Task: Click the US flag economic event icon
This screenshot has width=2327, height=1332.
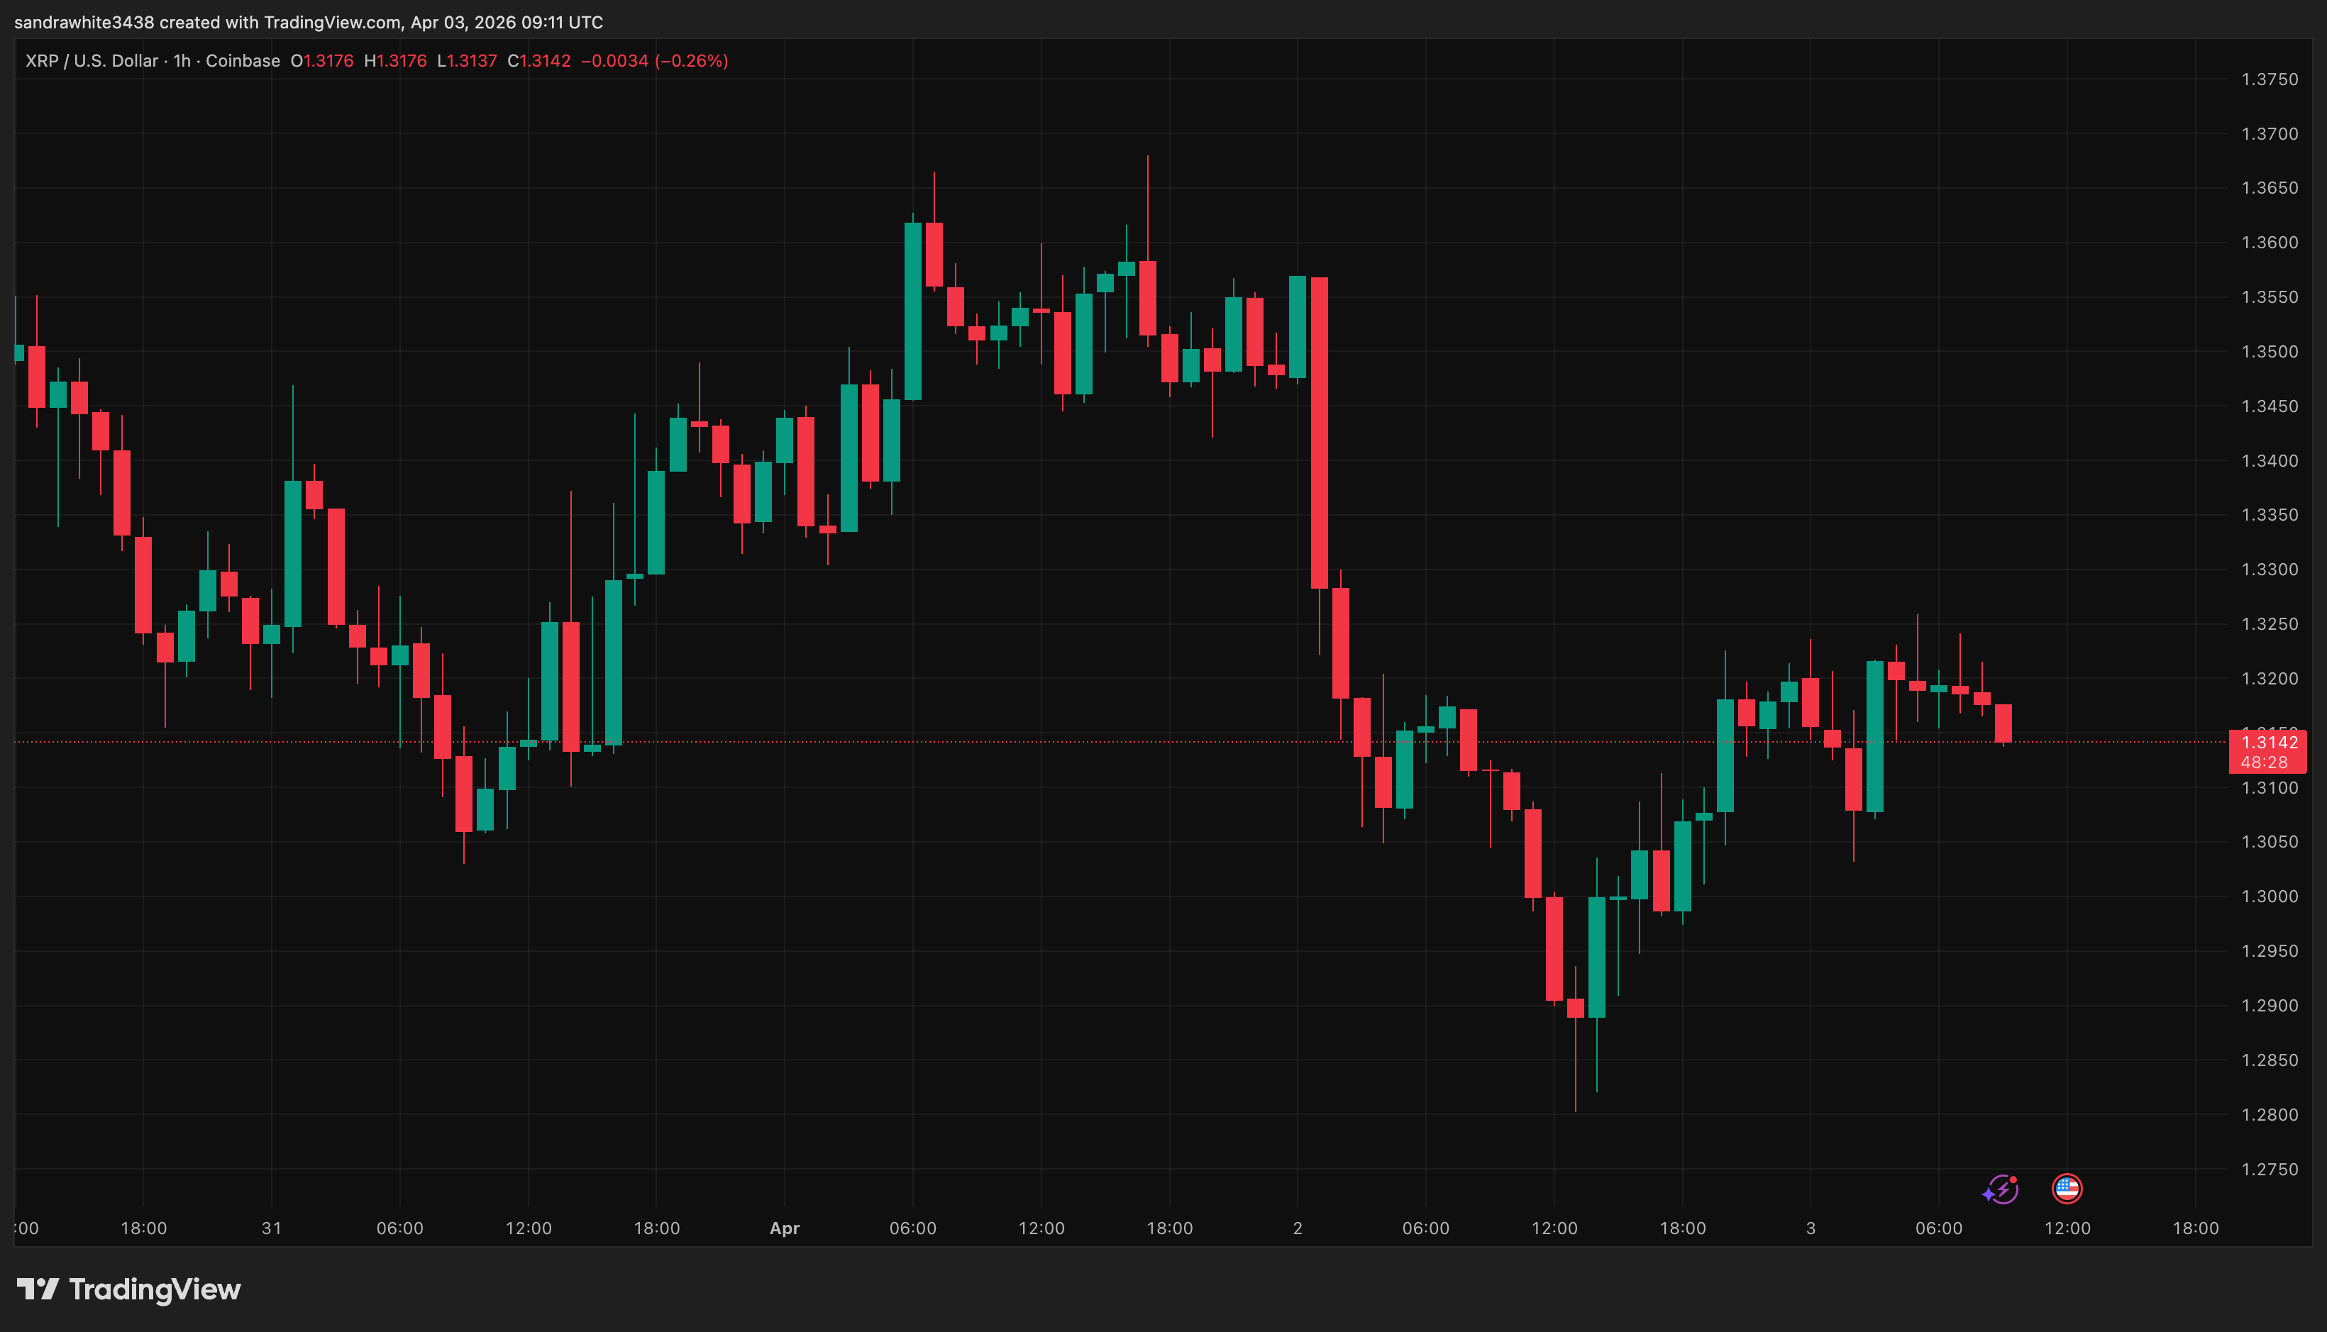Action: click(x=2066, y=1188)
